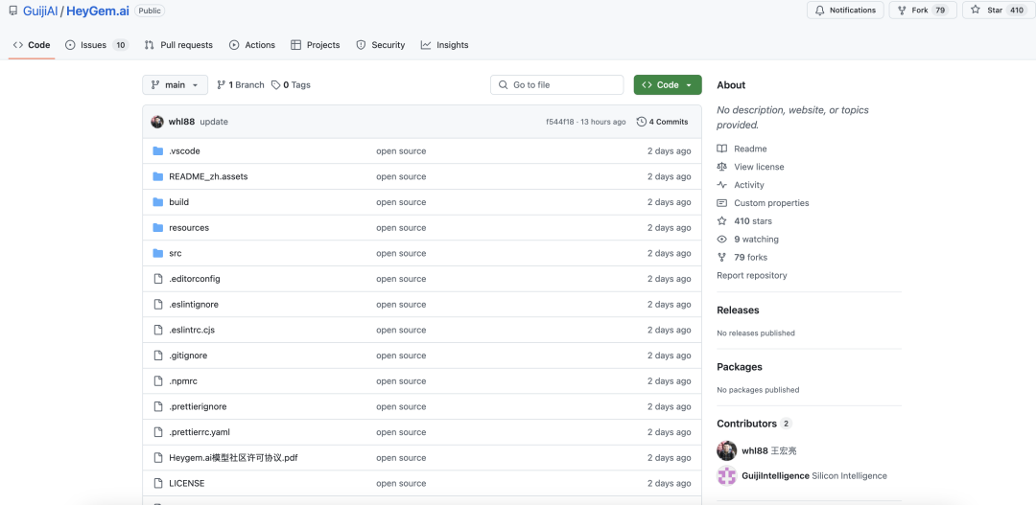1036x505 pixels.
Task: Open the HeyGem.ai repository link
Action: click(x=98, y=11)
